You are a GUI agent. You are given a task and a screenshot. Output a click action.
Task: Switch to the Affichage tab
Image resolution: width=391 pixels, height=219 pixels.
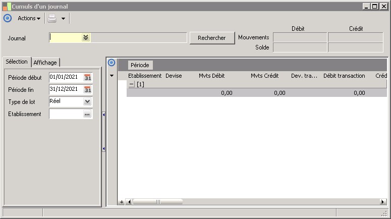45,62
